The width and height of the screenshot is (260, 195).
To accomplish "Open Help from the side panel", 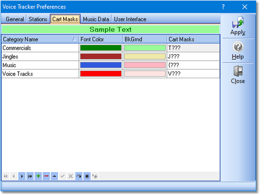I will [x=238, y=51].
